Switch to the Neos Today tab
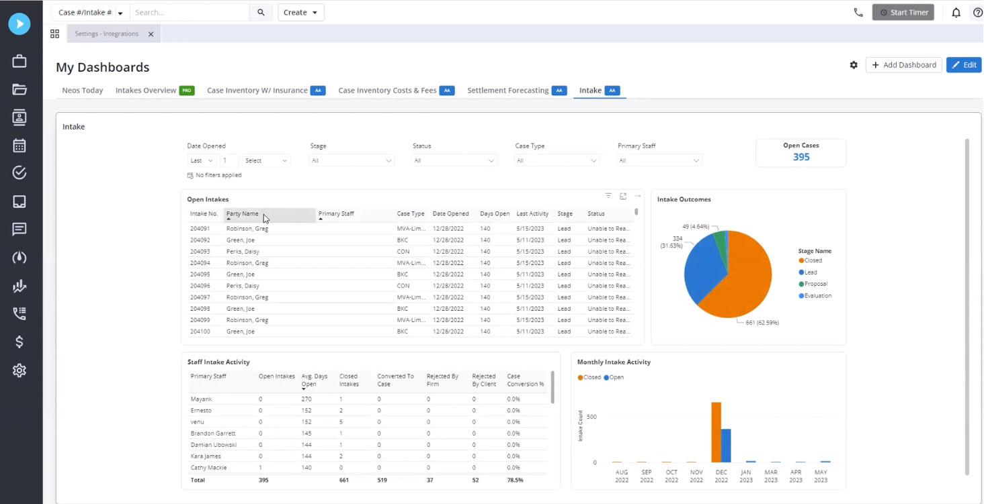 [x=83, y=90]
